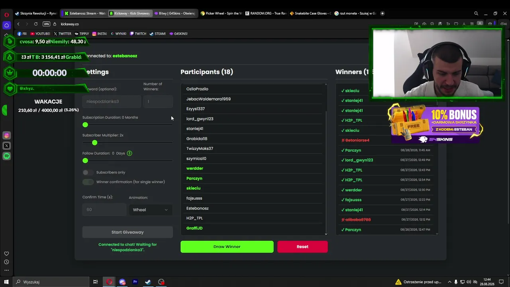Open the downloads arrow icon in toolbar
510x287 pixels.
tap(464, 24)
